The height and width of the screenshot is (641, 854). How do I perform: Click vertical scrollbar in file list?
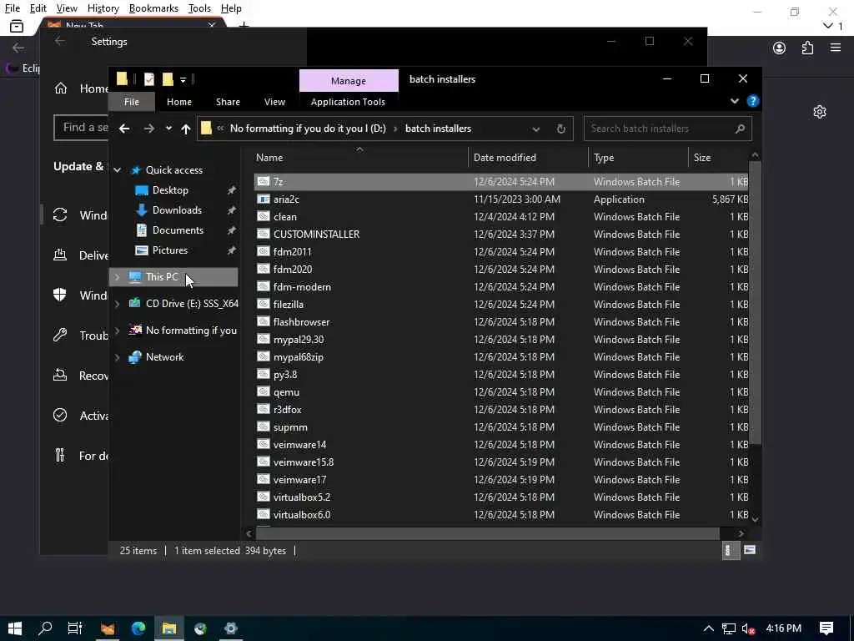755,303
